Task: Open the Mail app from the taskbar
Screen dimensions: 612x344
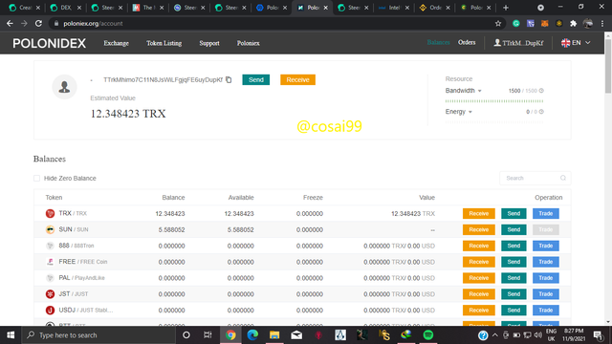Action: pyautogui.click(x=296, y=335)
